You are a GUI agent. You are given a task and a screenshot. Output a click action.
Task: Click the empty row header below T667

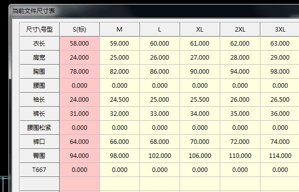(x=40, y=183)
